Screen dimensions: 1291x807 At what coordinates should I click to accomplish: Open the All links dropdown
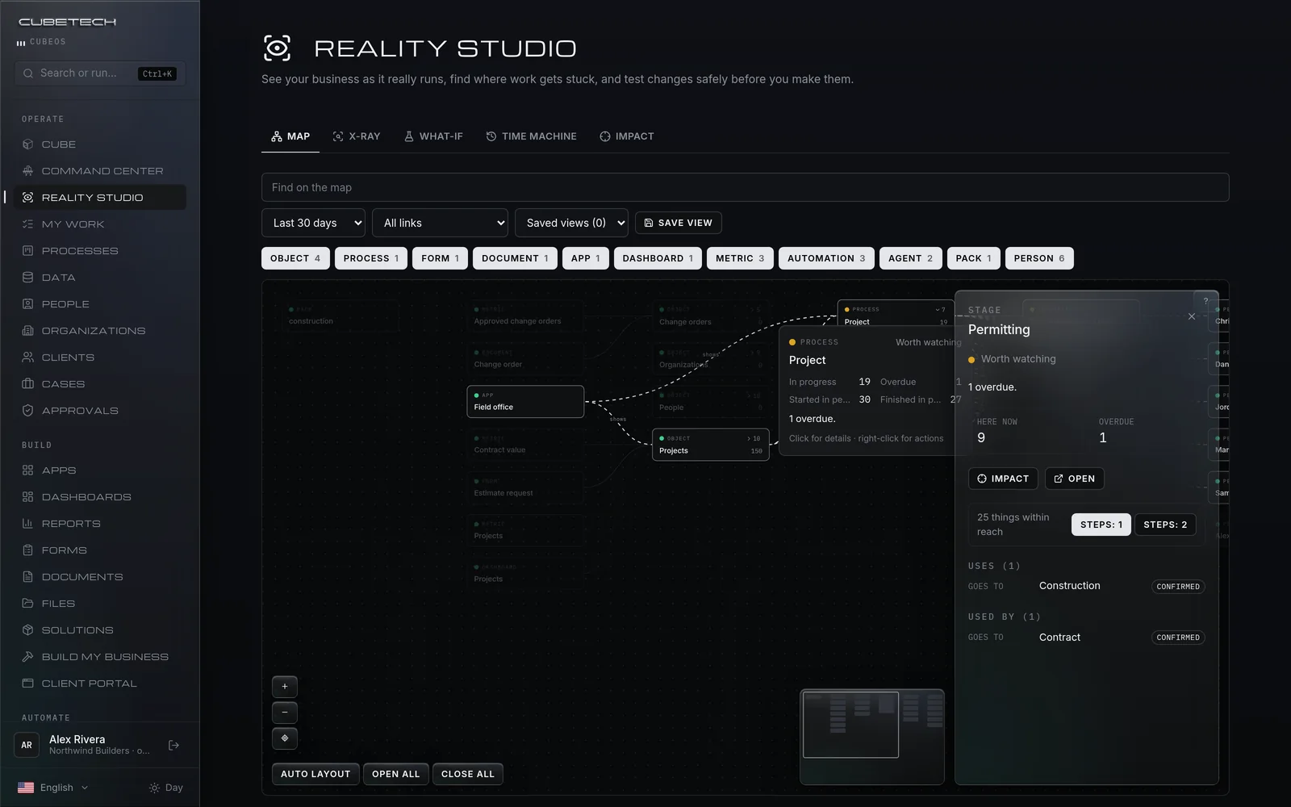coord(440,223)
